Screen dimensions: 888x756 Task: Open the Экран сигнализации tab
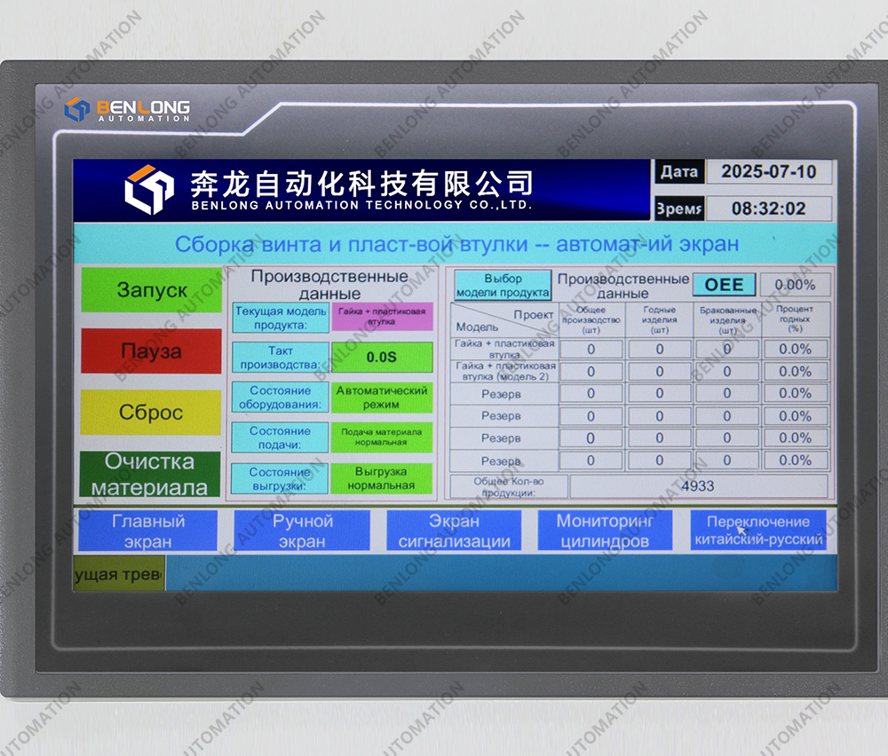[454, 531]
